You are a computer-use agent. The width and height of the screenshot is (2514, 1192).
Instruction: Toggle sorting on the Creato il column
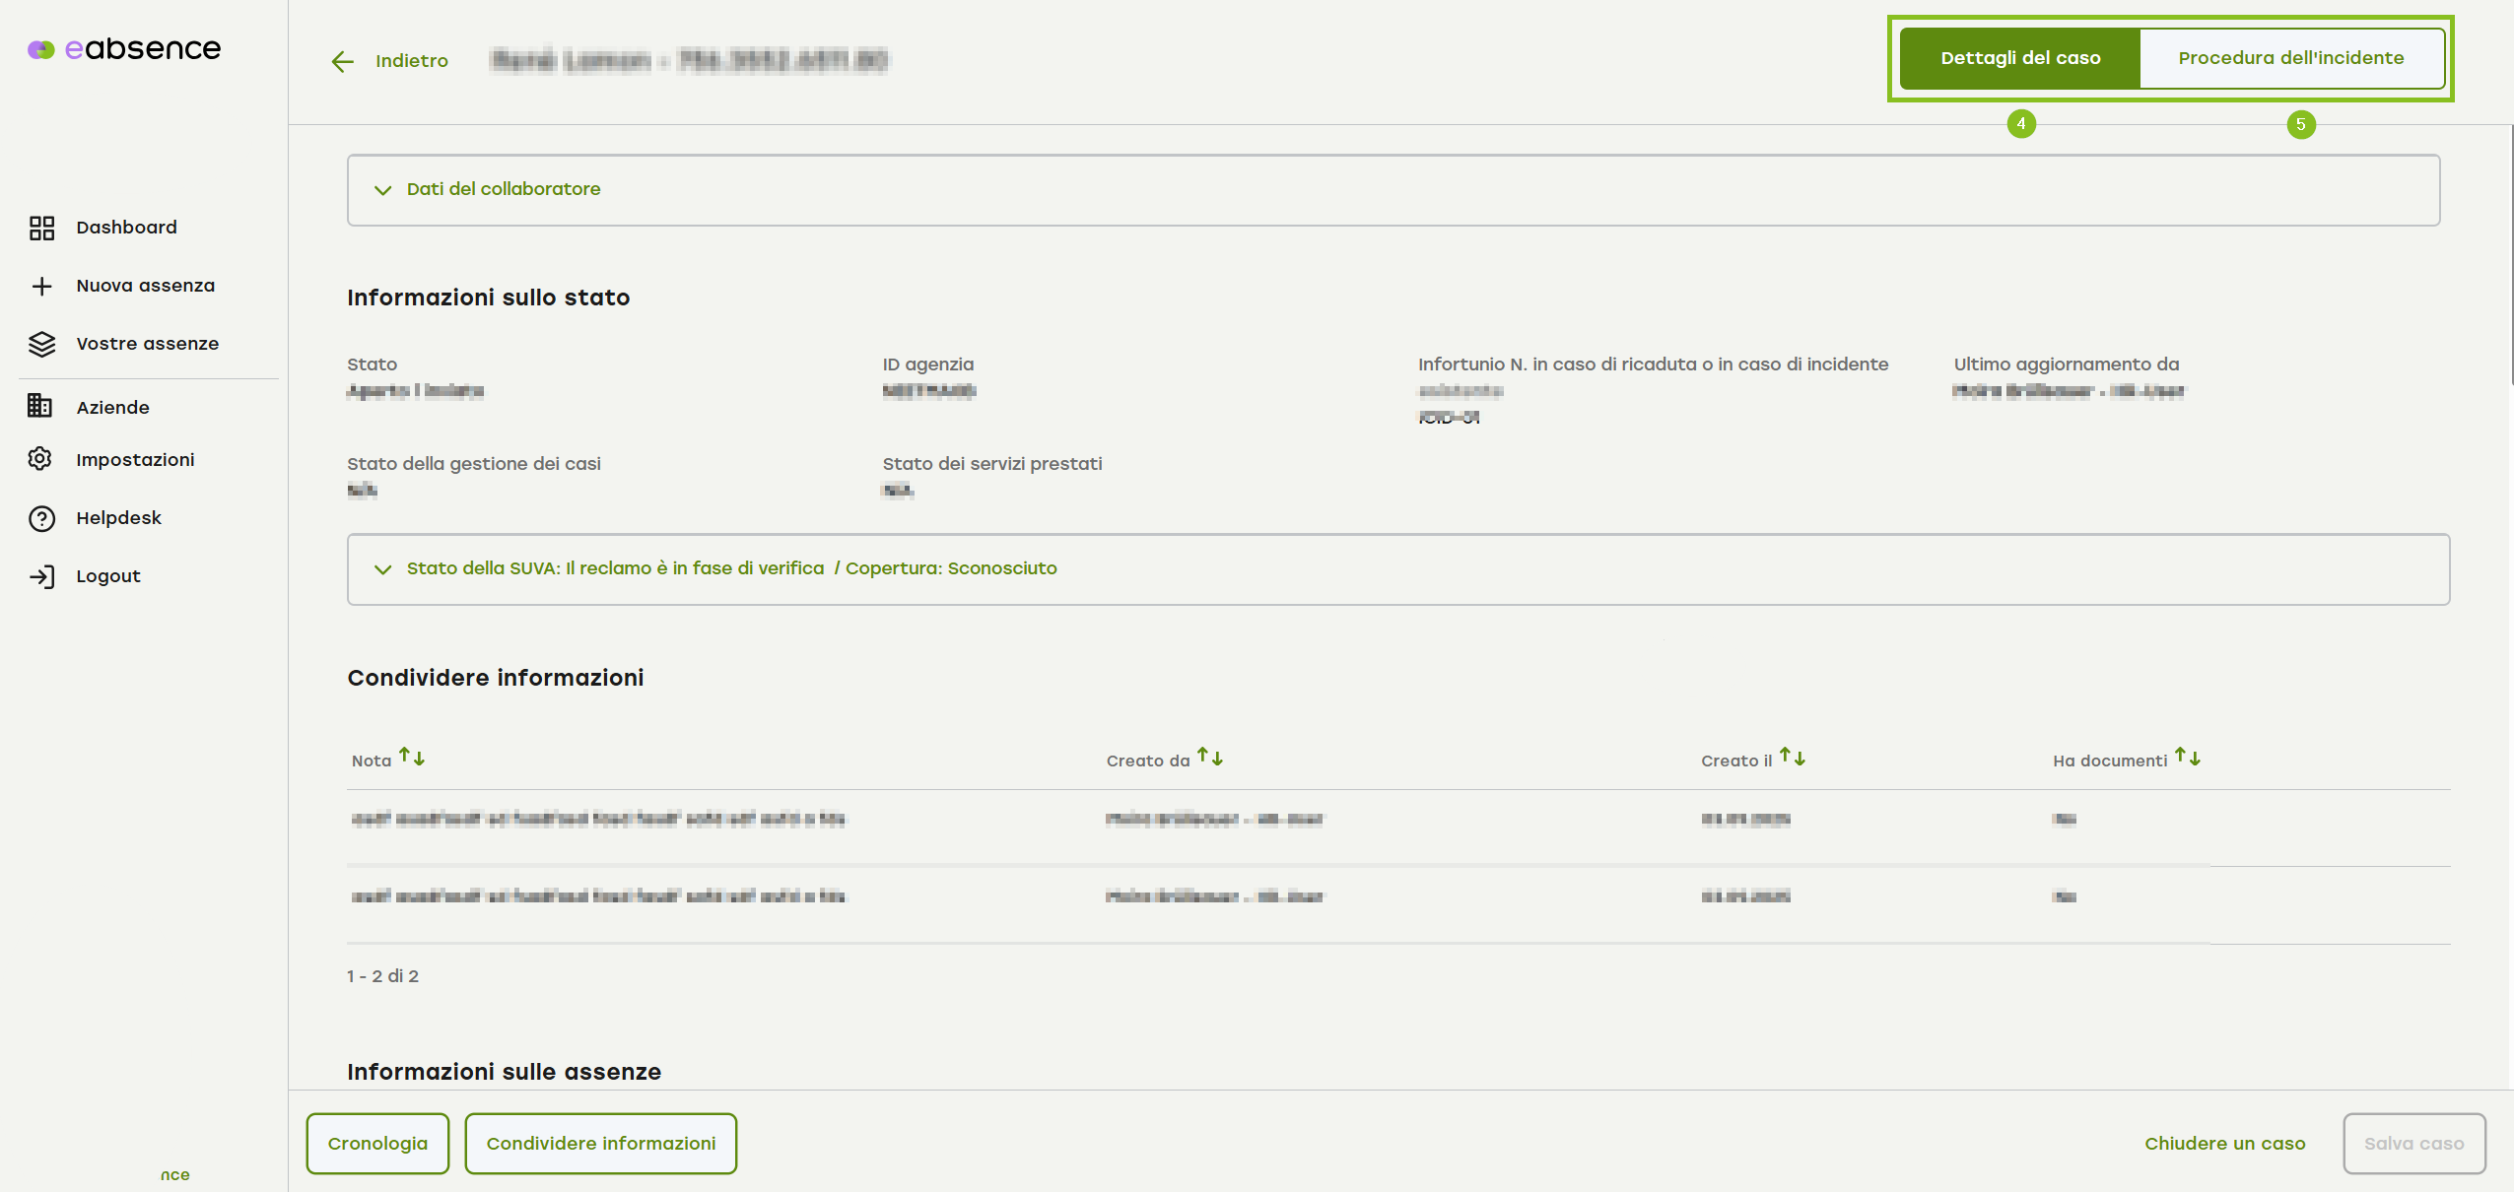pos(1793,758)
